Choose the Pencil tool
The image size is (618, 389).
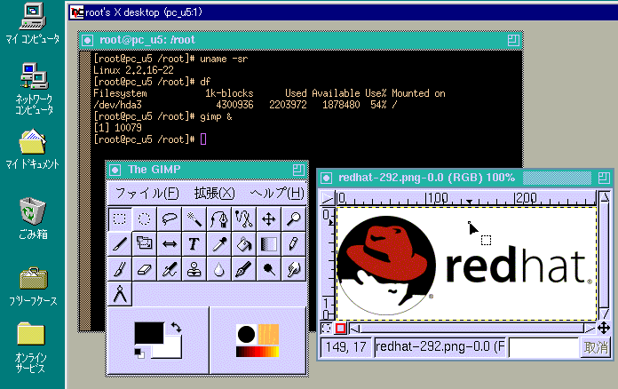pyautogui.click(x=293, y=244)
